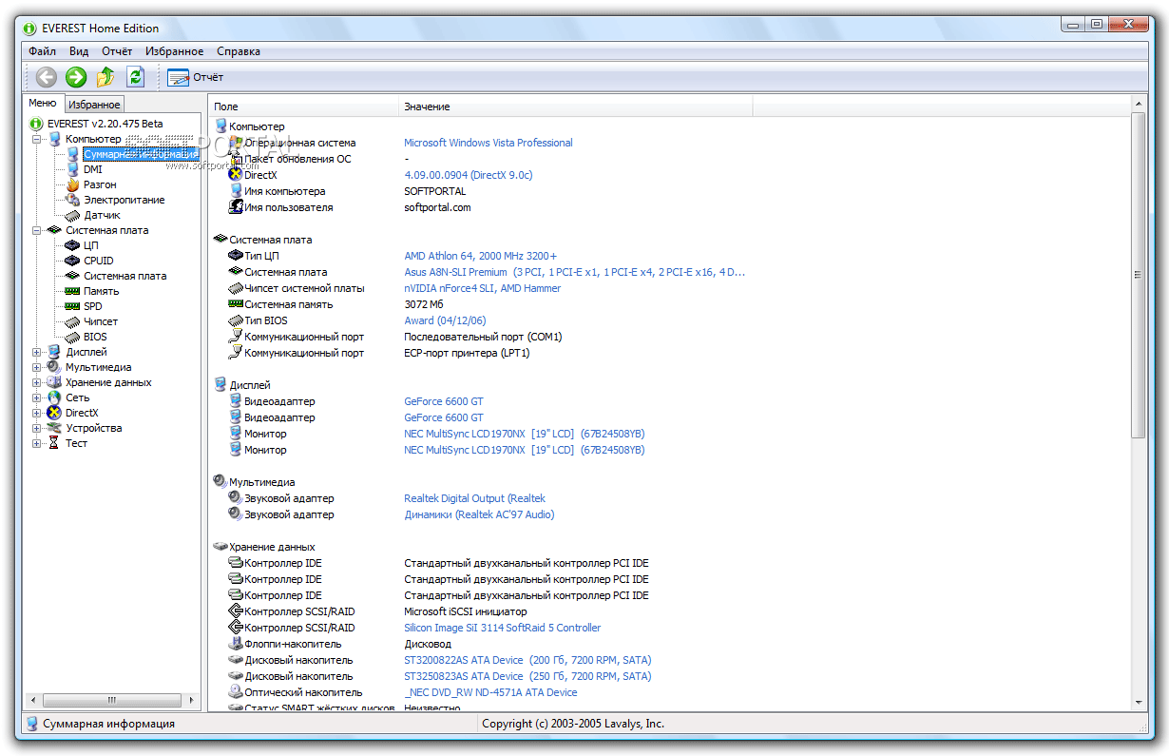Select the Разгон flame icon
This screenshot has width=1169, height=756.
click(x=72, y=184)
